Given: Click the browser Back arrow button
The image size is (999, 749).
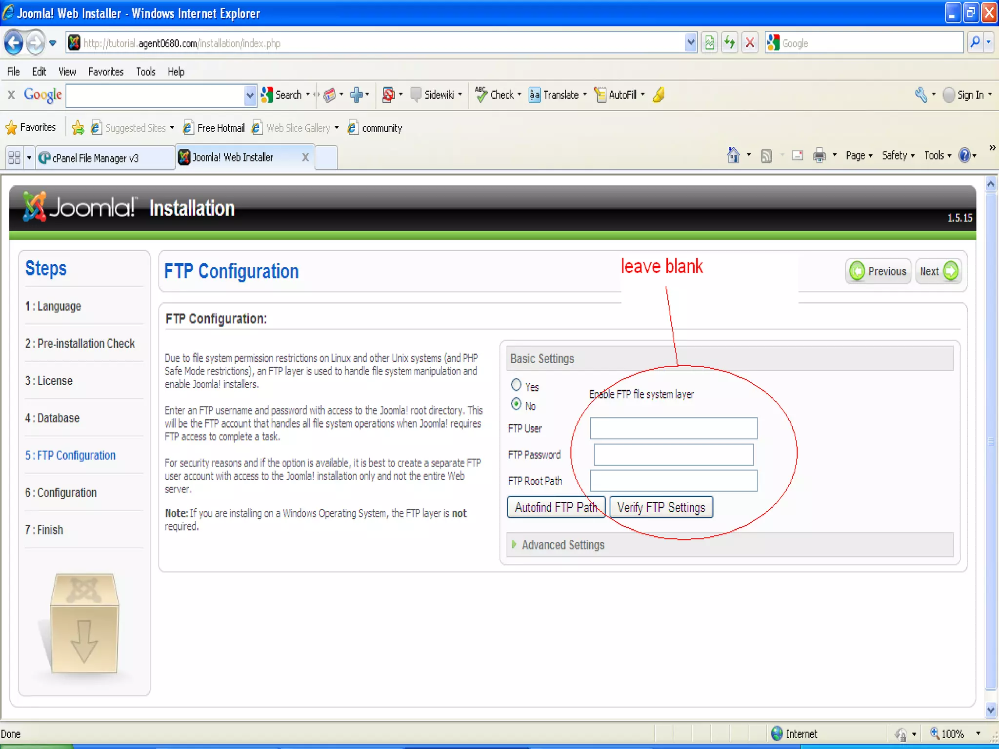Looking at the screenshot, I should 14,43.
